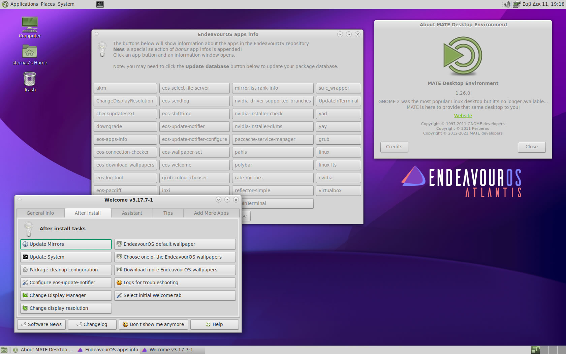Set the EndeavourOS default wallpaper
Viewport: 566px width, 354px height.
coord(175,244)
